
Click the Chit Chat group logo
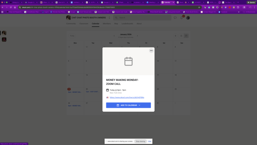tap(69, 18)
